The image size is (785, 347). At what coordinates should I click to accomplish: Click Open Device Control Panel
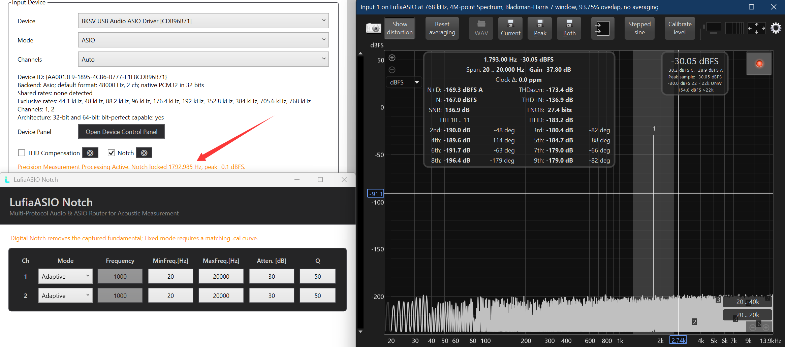click(121, 132)
